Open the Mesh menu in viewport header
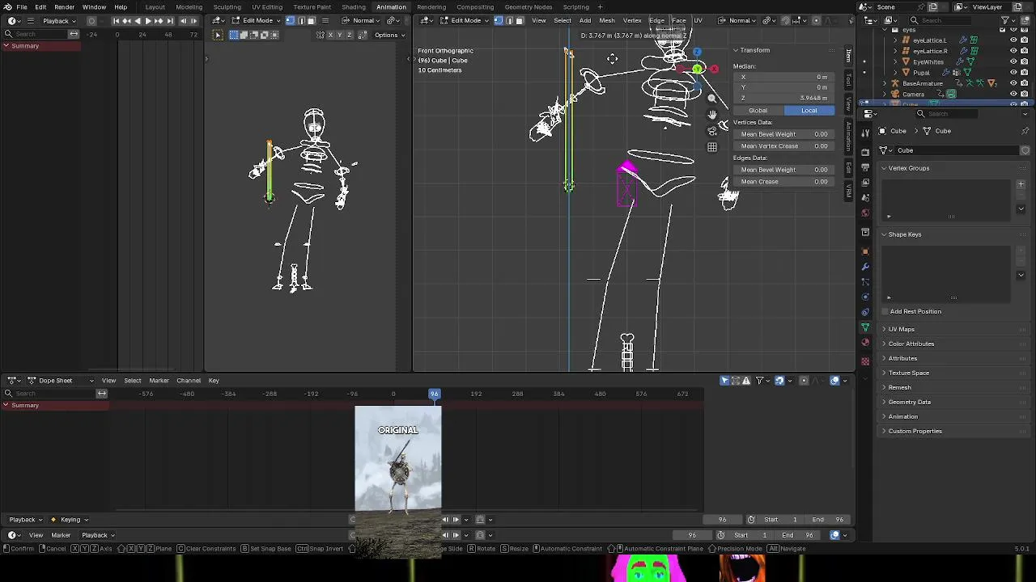The image size is (1036, 582). (x=606, y=20)
